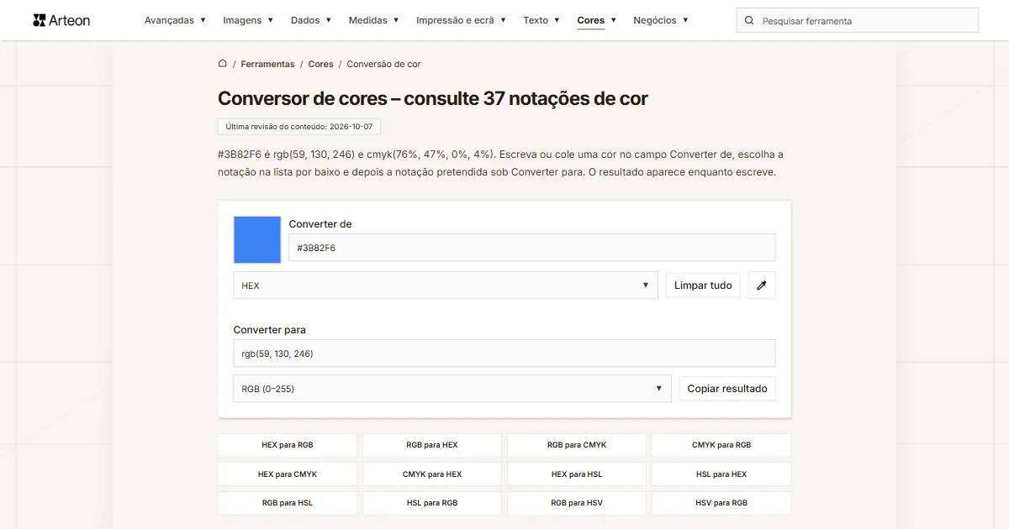Viewport: 1009px width, 529px height.
Task: Click the blue color preview swatch
Action: pos(257,240)
